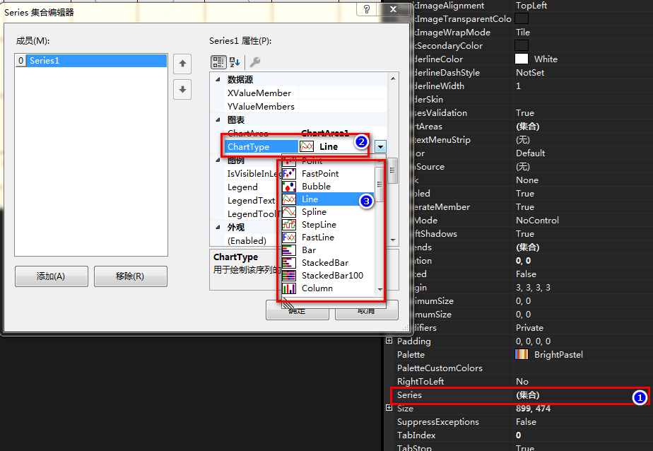Screen dimensions: 653x451
Task: Select the Palette property in Properties window
Action: pos(524,354)
